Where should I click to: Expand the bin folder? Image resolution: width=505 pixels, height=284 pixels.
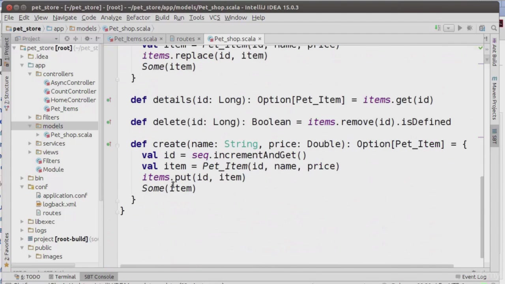point(22,178)
